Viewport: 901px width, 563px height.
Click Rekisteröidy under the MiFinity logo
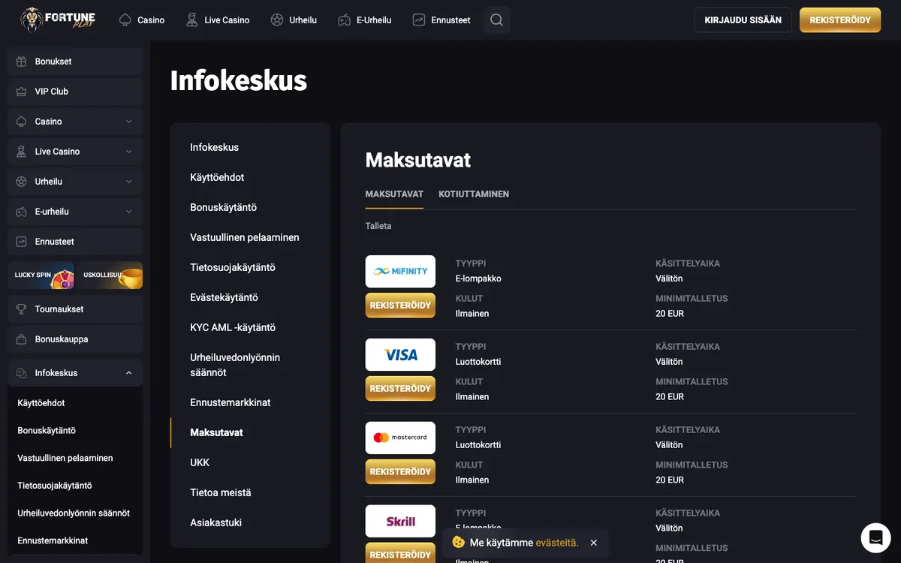pyautogui.click(x=400, y=306)
